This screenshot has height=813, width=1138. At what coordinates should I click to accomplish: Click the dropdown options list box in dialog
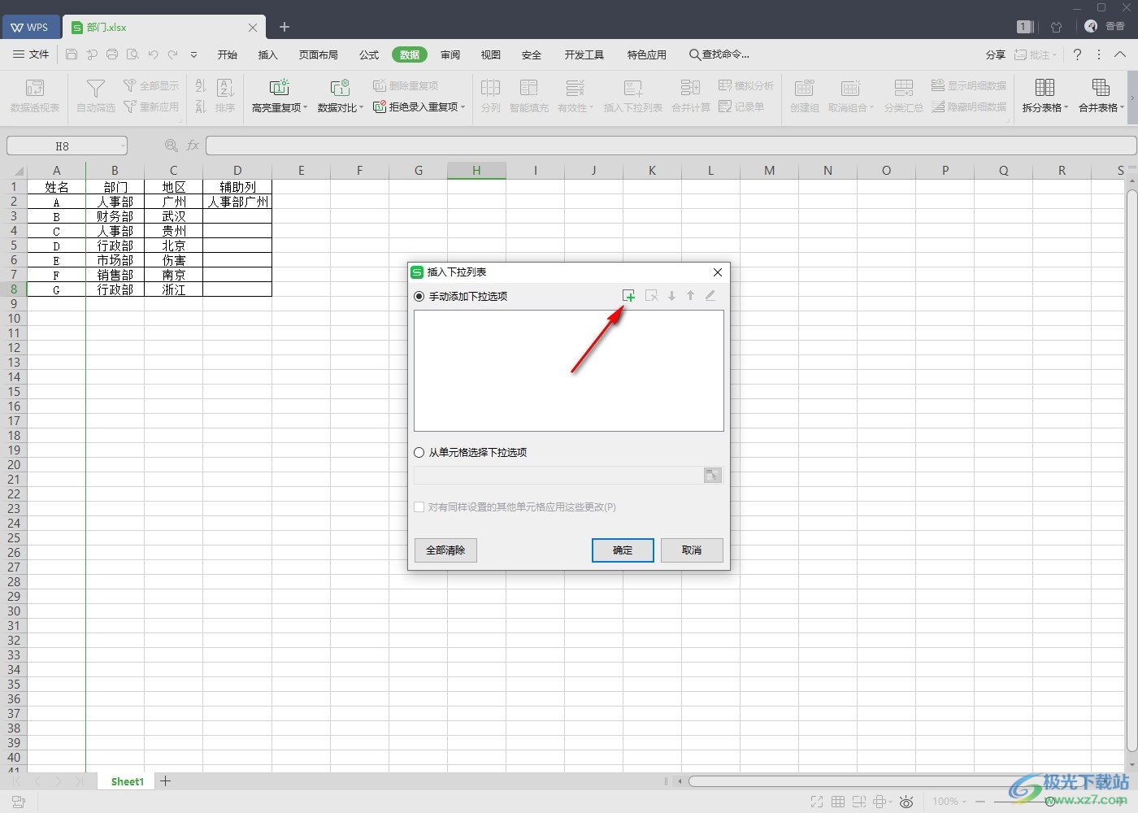click(x=569, y=371)
